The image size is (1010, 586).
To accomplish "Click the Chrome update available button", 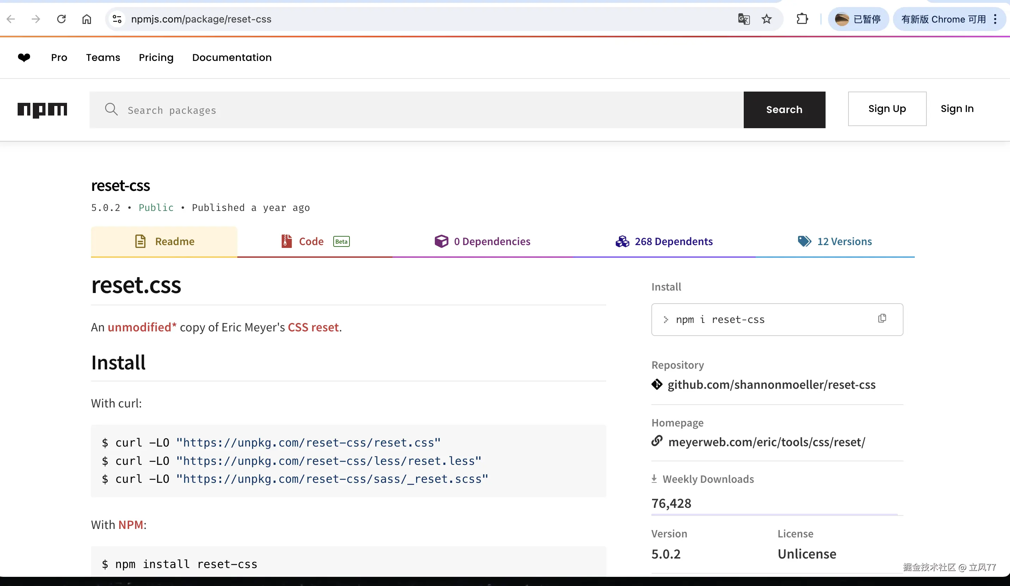I will click(943, 19).
